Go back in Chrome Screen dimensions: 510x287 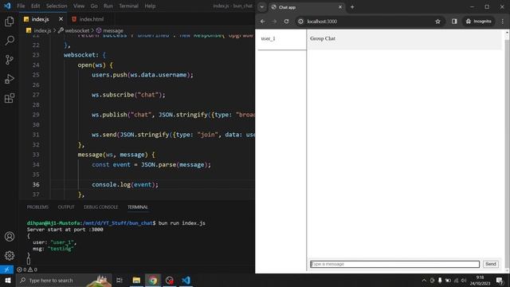point(262,22)
